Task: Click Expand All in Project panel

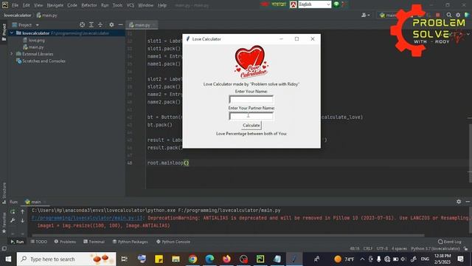Action: [x=91, y=24]
